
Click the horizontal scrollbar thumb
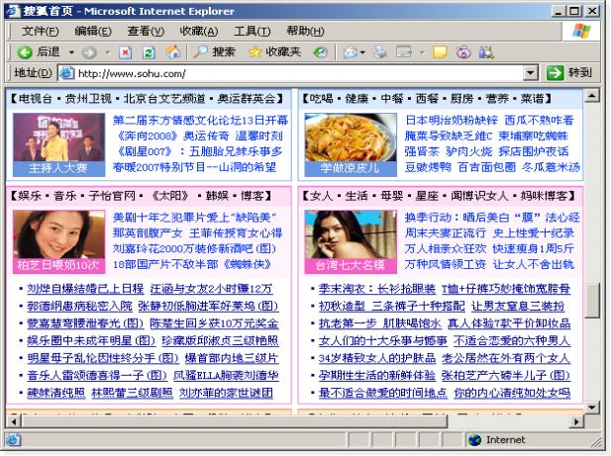click(x=234, y=421)
